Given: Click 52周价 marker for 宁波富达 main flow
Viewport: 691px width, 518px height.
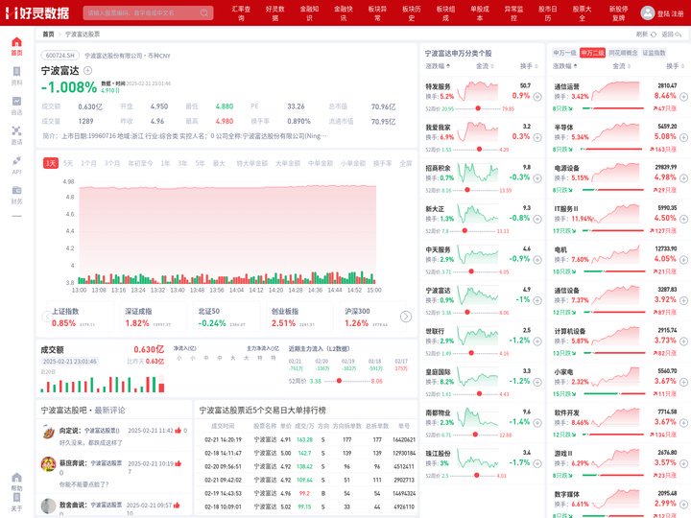Looking at the screenshot, I should coord(339,381).
